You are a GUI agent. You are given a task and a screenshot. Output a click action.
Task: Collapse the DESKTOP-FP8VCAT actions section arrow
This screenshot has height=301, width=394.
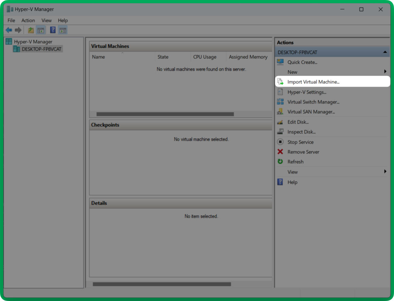click(x=385, y=52)
